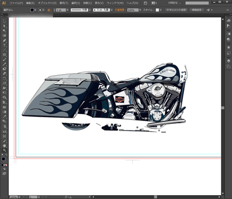Select the Blend tool
This screenshot has height=199, width=232.
4,122
